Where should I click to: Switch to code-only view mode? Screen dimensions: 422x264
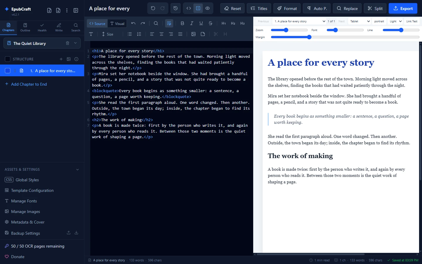click(189, 9)
